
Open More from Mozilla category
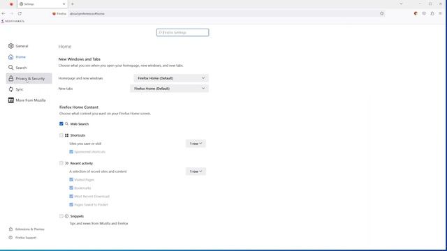click(x=29, y=100)
